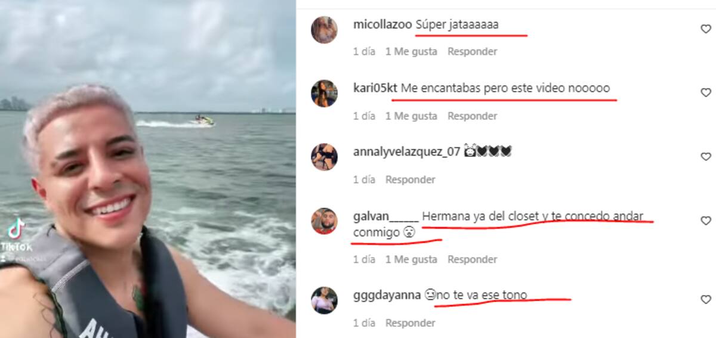Click Responder under the galvan_____ comment
The image size is (716, 338).
pyautogui.click(x=472, y=259)
